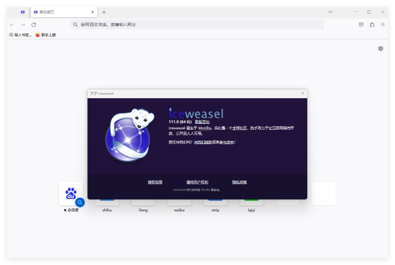
Task: Open the Pocket save icon in toolbar
Action: tap(361, 24)
